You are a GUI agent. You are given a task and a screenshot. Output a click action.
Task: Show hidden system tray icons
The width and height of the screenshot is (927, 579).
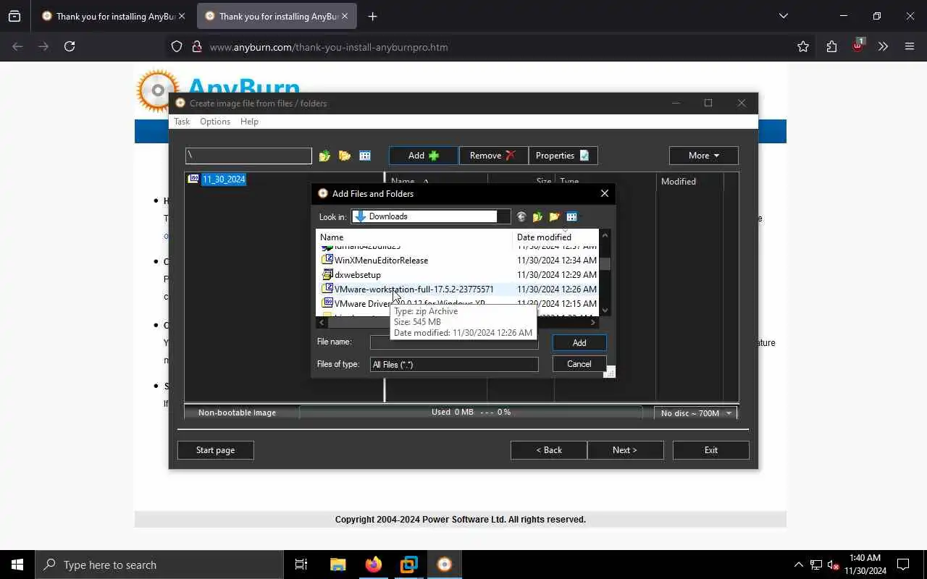click(x=798, y=565)
